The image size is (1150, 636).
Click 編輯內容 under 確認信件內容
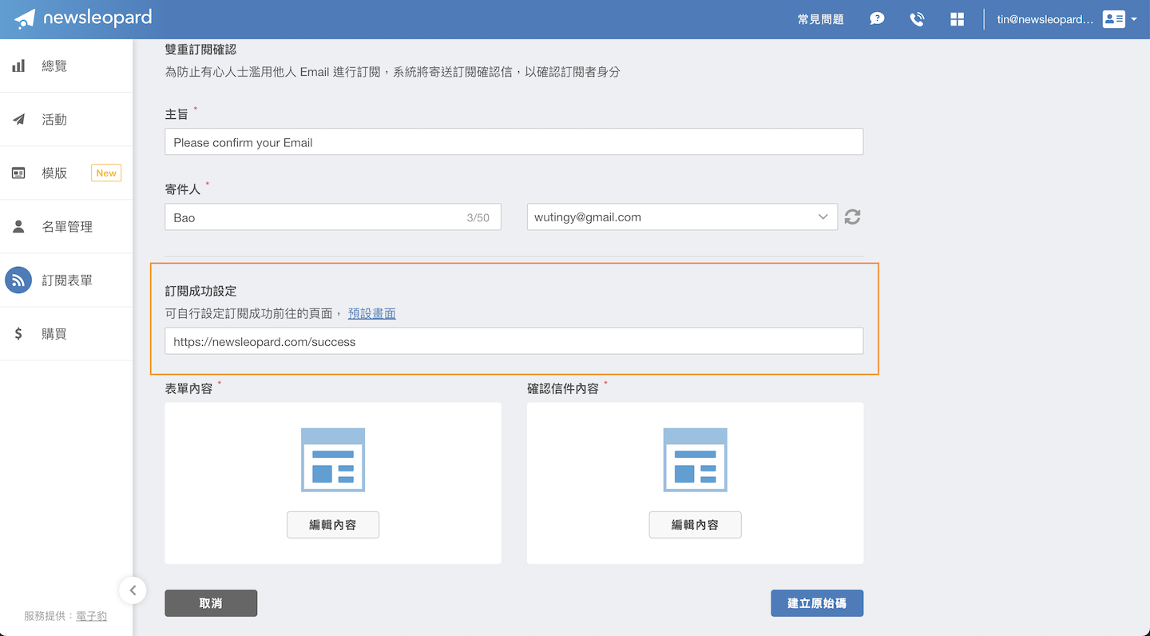[x=696, y=525]
